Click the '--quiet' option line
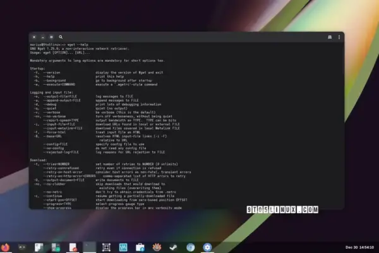The width and height of the screenshot is (379, 253). coord(81,108)
